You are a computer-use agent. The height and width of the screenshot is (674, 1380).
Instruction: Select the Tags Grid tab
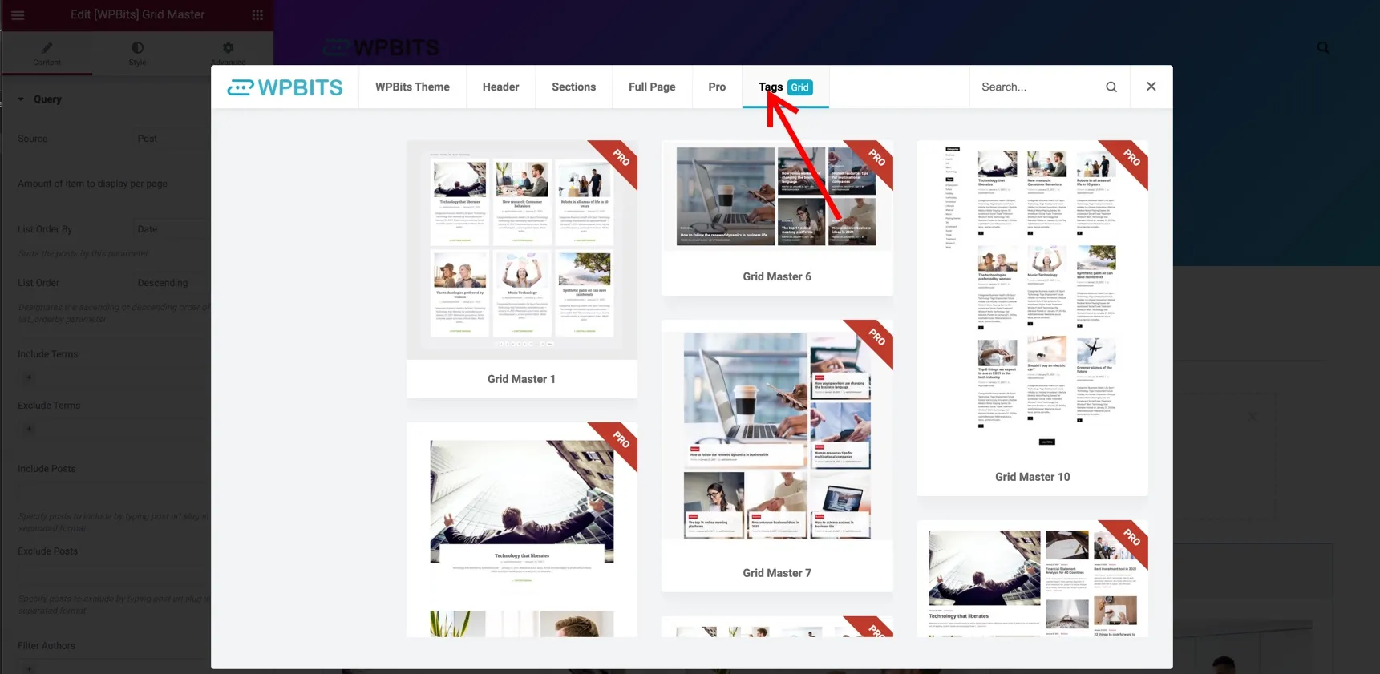pos(785,87)
